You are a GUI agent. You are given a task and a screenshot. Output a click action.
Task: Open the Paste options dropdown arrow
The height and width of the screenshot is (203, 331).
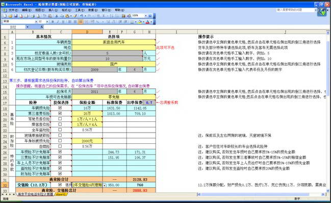(x=71, y=16)
